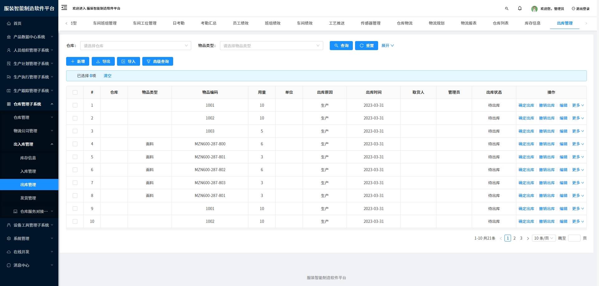This screenshot has height=286, width=599.
Task: Expand more filters with 展开
Action: (x=387, y=45)
